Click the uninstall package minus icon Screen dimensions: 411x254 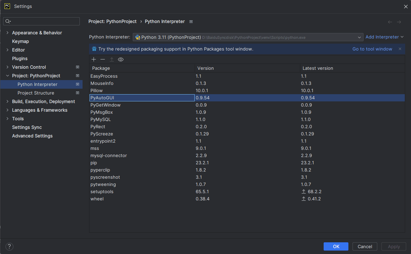[102, 59]
